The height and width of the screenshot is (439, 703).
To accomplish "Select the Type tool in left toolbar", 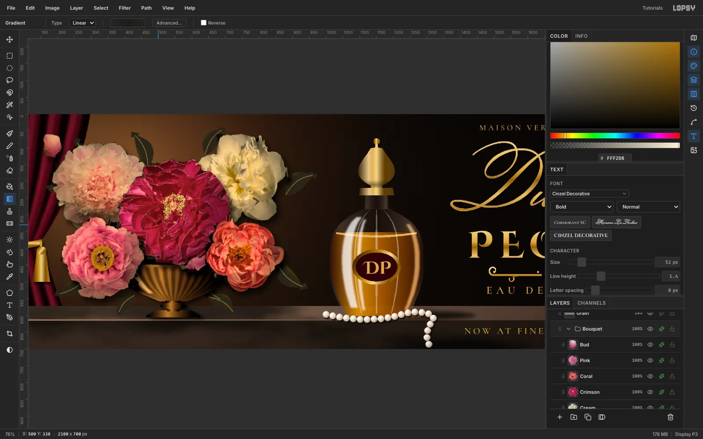I will pyautogui.click(x=10, y=305).
